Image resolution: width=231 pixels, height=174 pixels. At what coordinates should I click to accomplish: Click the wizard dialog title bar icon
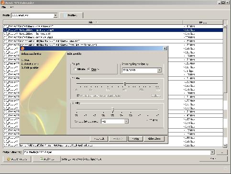[x=22, y=49]
